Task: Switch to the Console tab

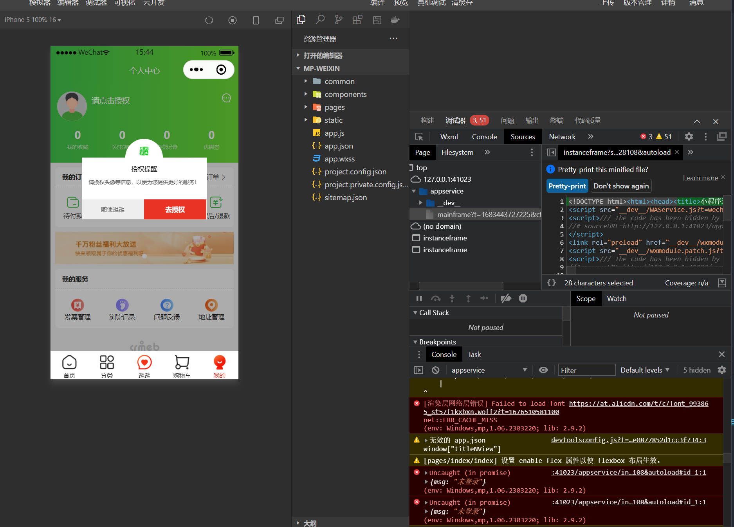Action: (484, 136)
